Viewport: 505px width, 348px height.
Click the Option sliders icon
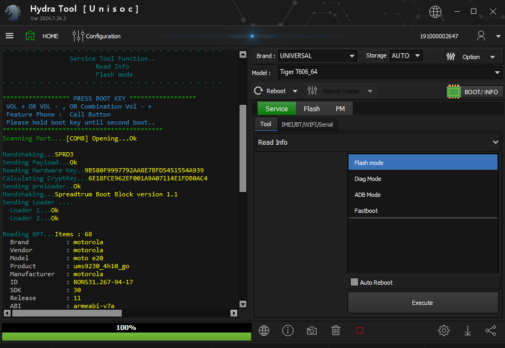[x=451, y=56]
